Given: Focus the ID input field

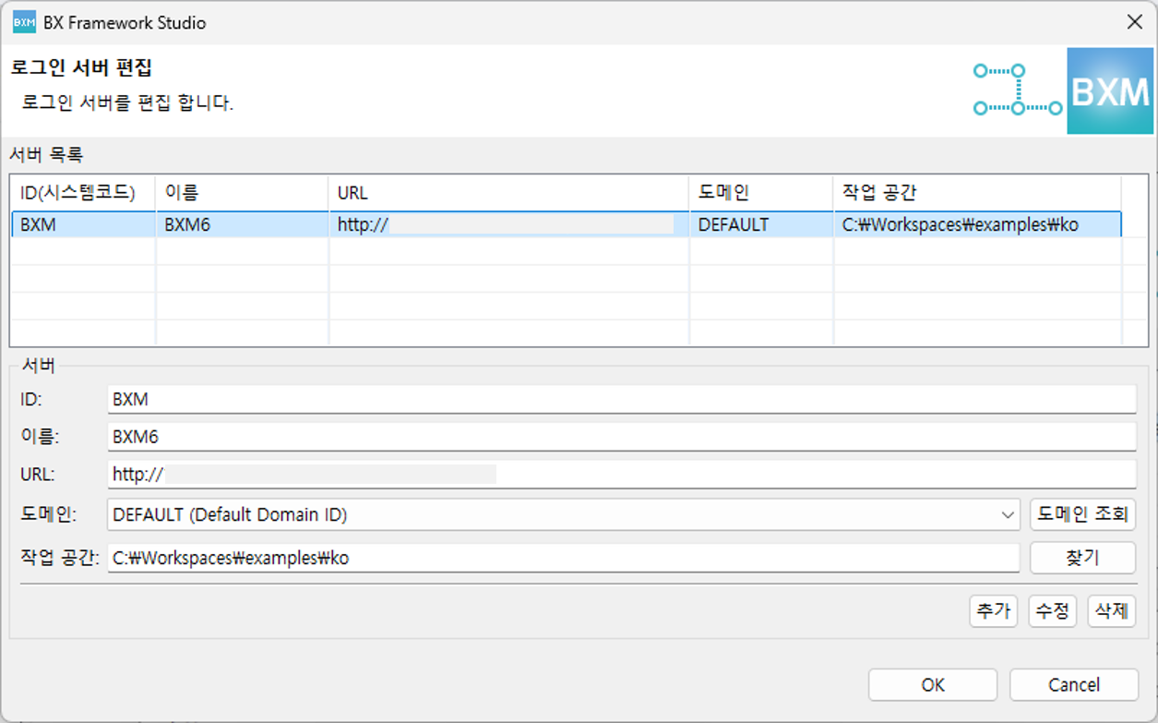Looking at the screenshot, I should [621, 400].
